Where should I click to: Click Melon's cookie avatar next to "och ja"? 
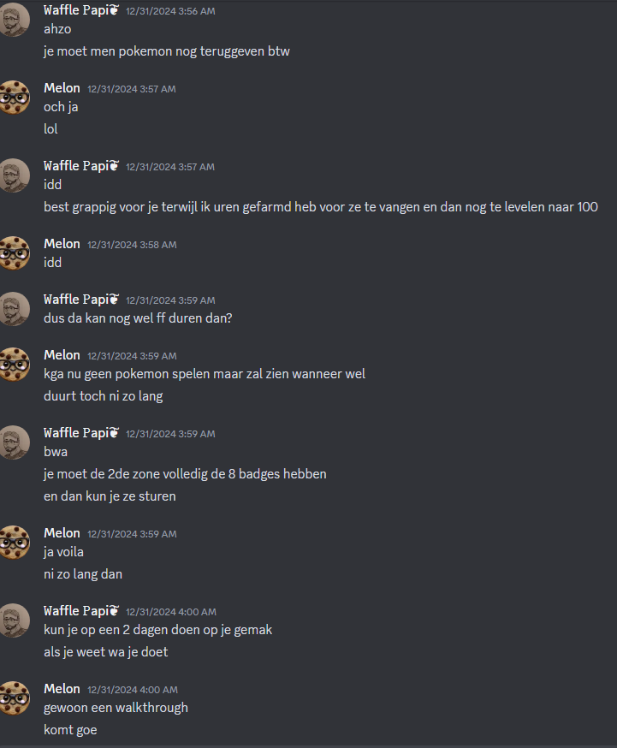15,98
